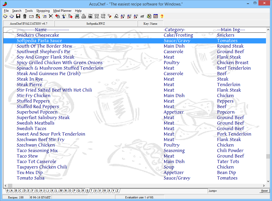Select the Snickers Cheesecake recipe
Viewport: 272px width, 201px height.
(x=135, y=35)
